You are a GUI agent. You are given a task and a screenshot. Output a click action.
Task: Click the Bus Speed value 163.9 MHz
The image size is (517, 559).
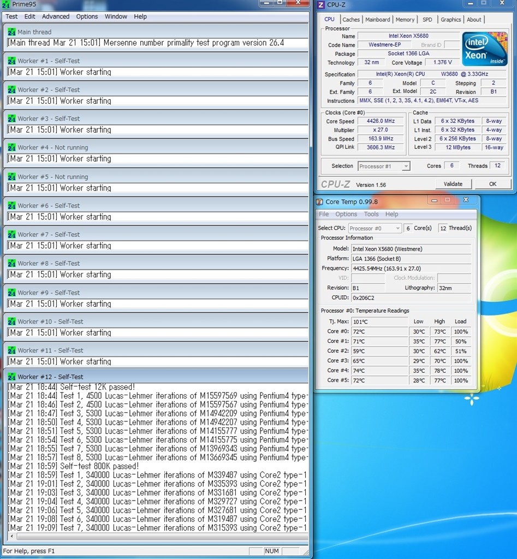pyautogui.click(x=381, y=138)
